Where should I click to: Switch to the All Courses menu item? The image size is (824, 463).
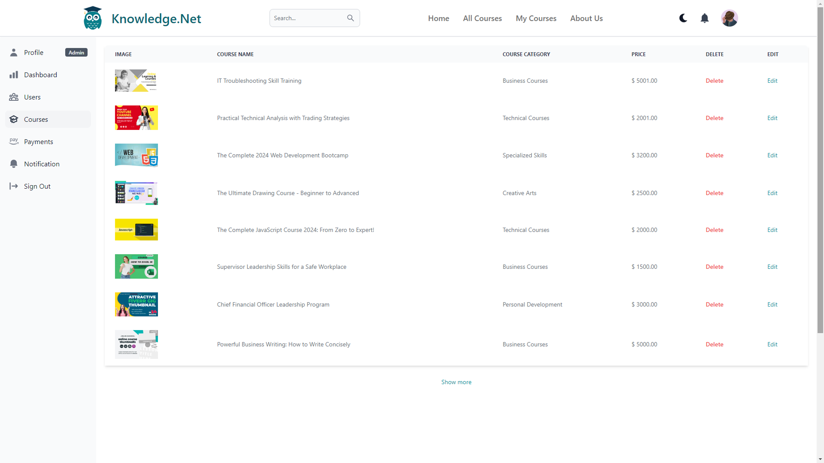482,18
